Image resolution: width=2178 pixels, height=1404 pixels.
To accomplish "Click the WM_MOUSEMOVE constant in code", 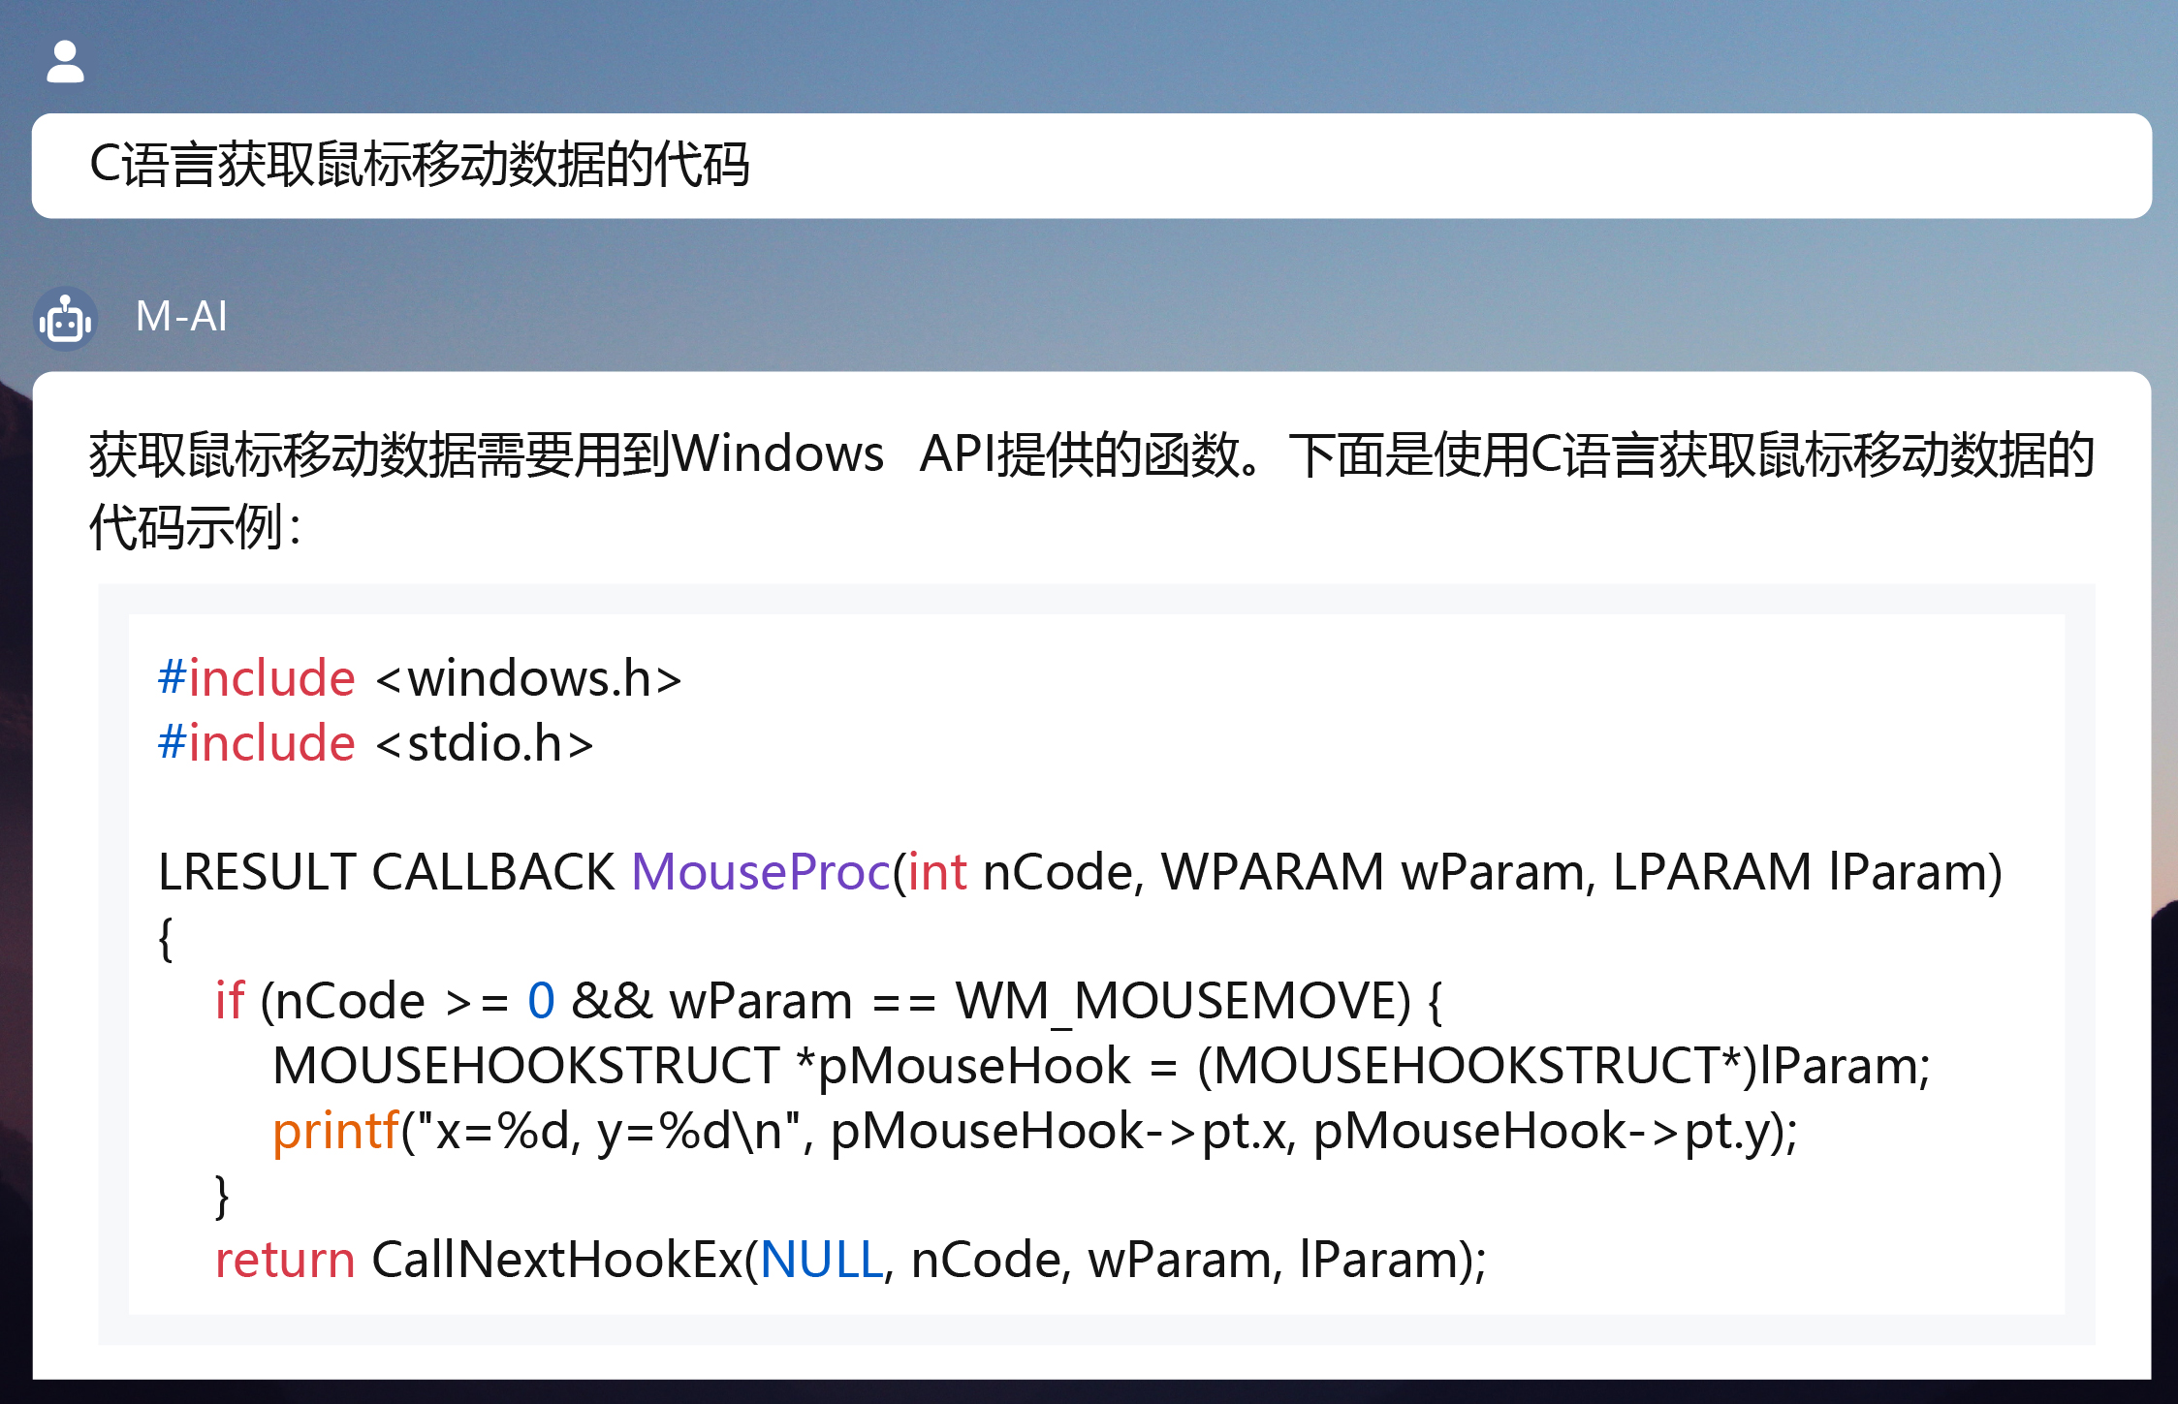I will (1184, 1001).
